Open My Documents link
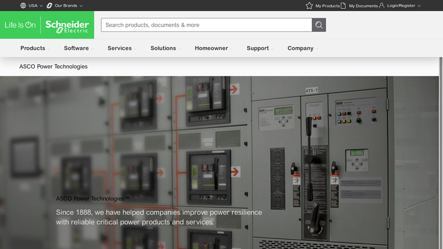The height and width of the screenshot is (249, 443). click(x=363, y=6)
